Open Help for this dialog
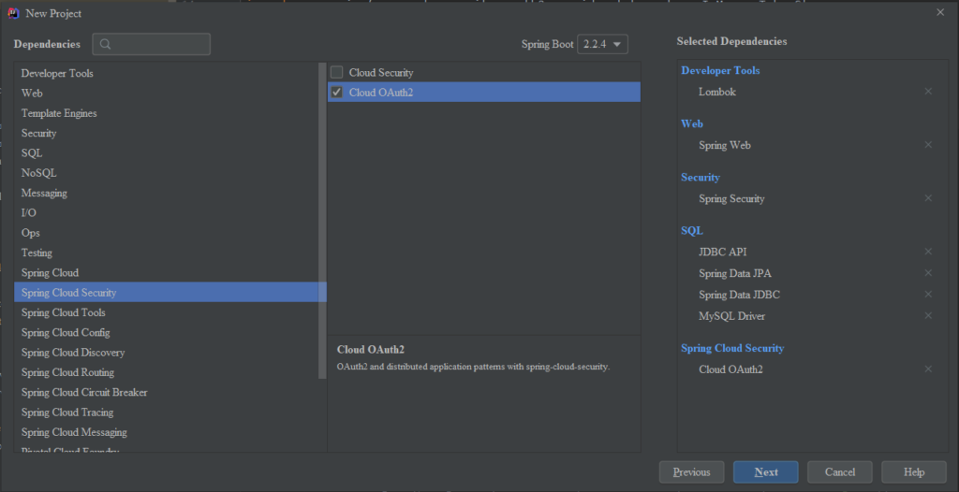Viewport: 959px width, 492px height. click(914, 471)
